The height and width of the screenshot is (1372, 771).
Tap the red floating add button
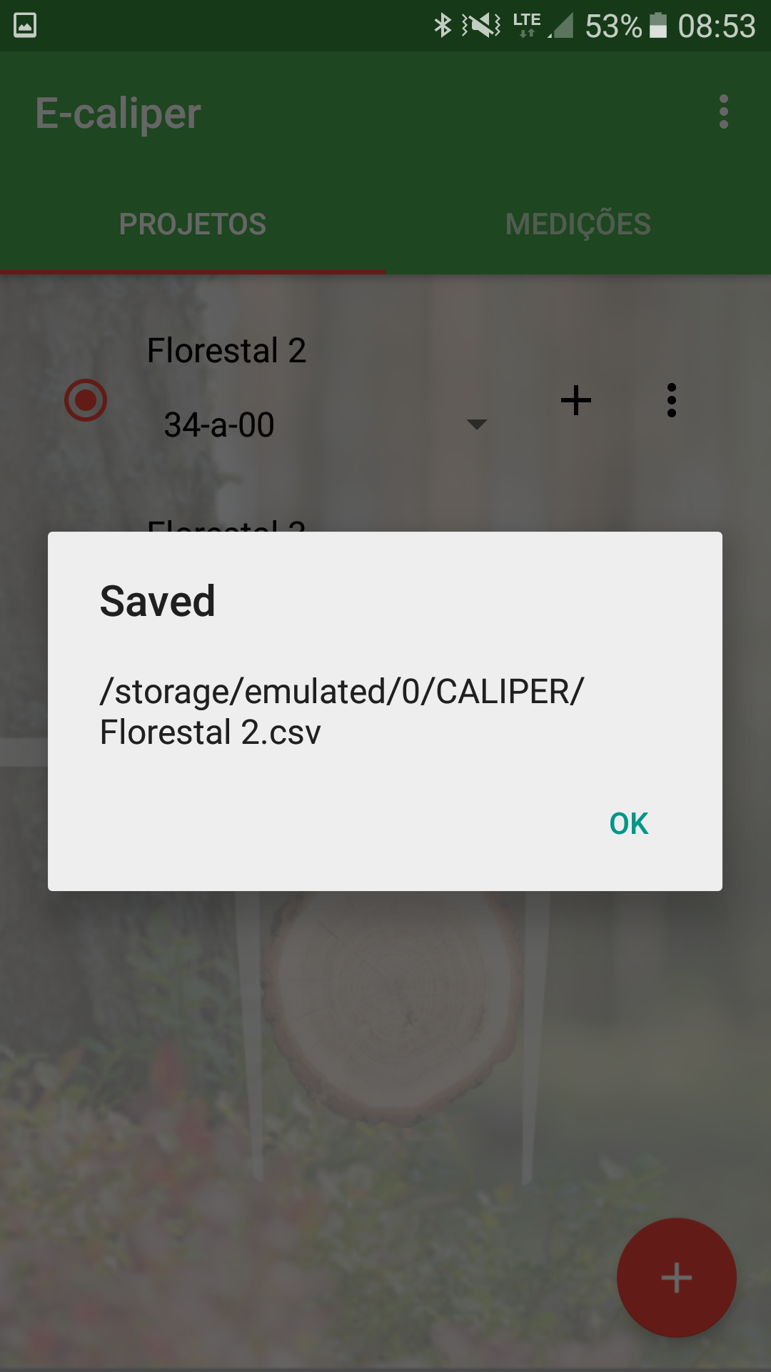pyautogui.click(x=676, y=1277)
